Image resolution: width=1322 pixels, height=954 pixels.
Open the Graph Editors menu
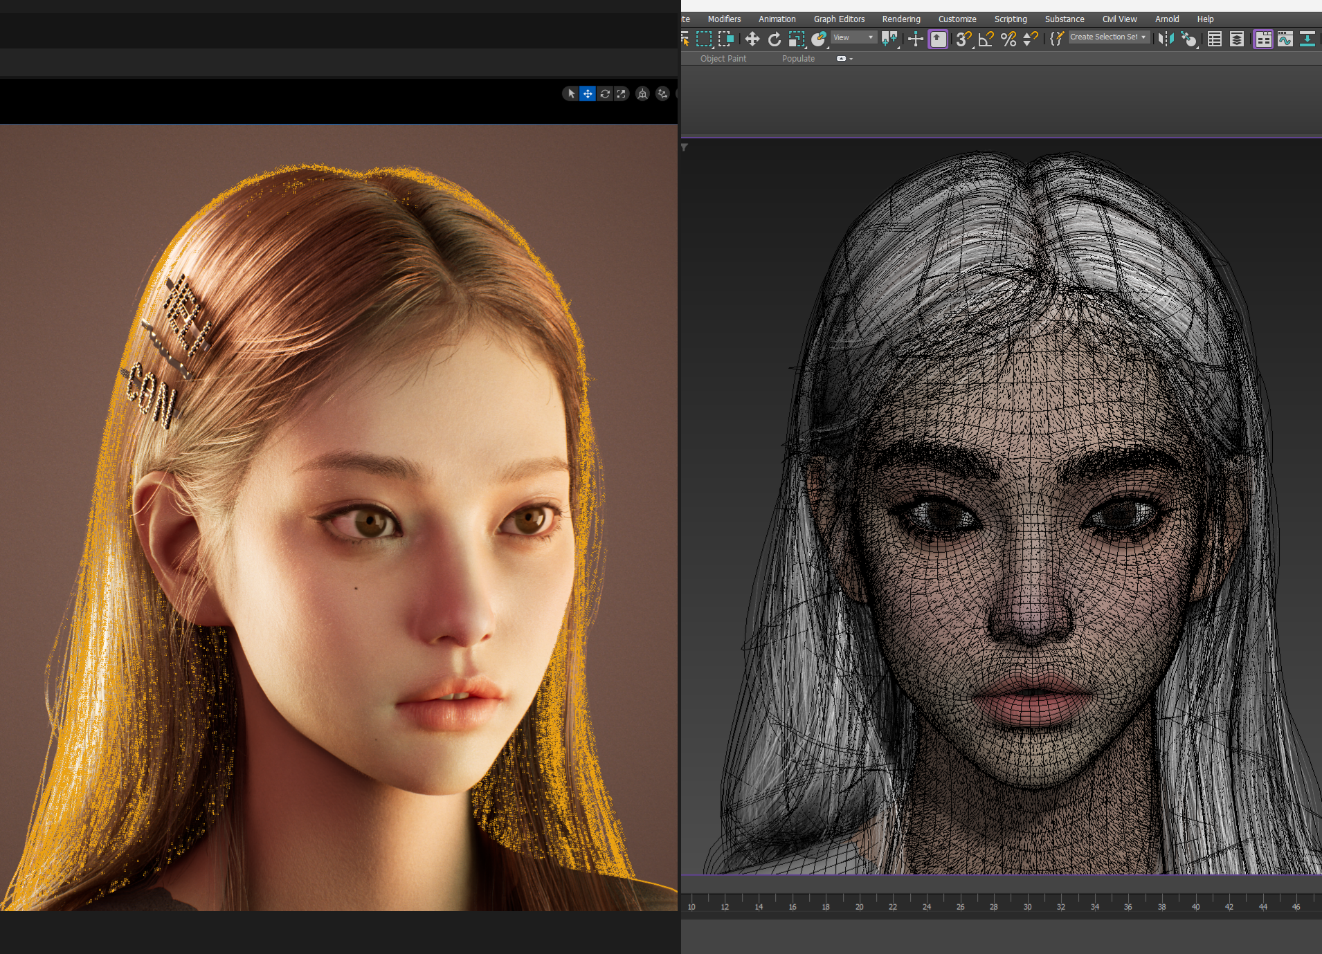click(839, 19)
